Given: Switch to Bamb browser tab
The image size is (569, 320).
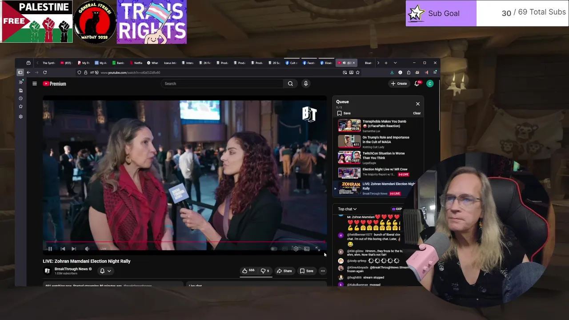Looking at the screenshot, I should 118,63.
